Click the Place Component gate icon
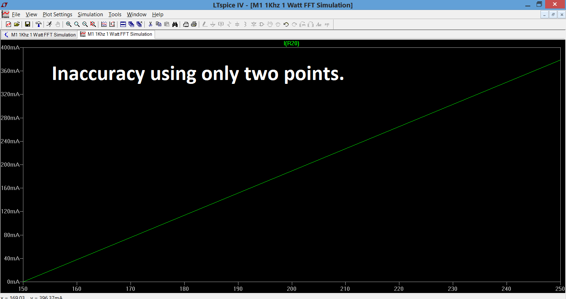The height and width of the screenshot is (299, 566). (262, 24)
